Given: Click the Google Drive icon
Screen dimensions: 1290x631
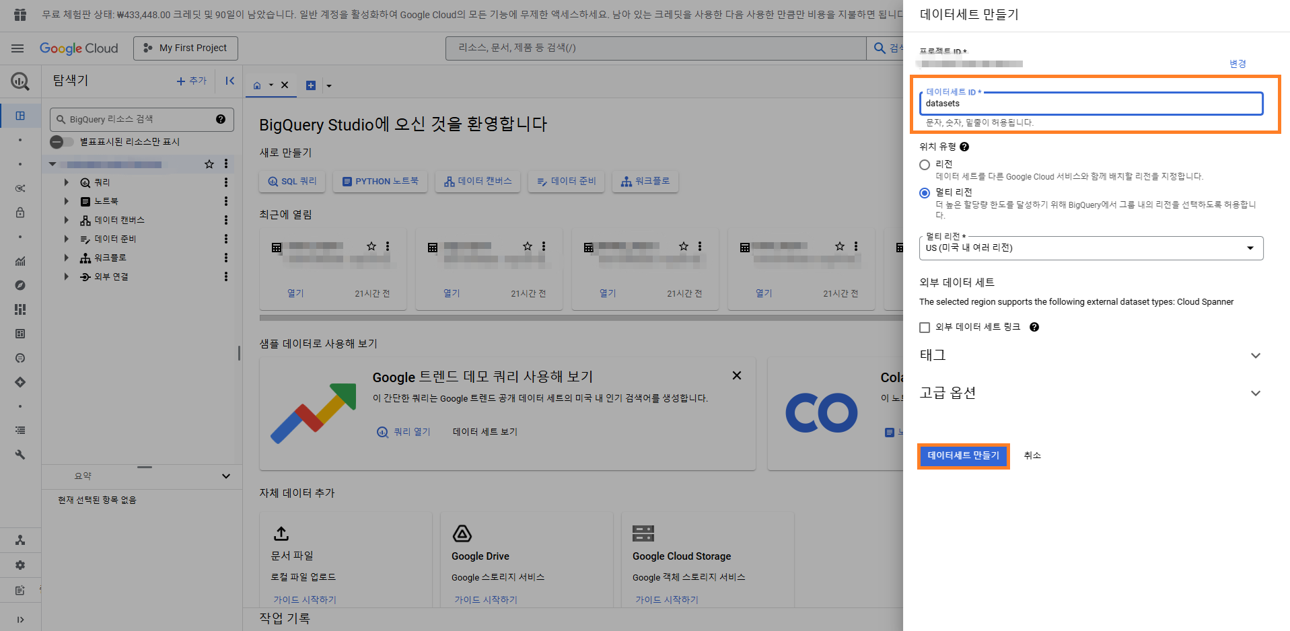Looking at the screenshot, I should (462, 533).
